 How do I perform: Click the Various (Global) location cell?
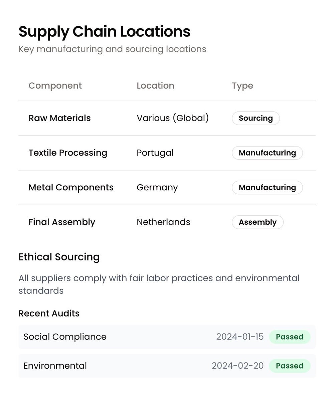pos(173,118)
